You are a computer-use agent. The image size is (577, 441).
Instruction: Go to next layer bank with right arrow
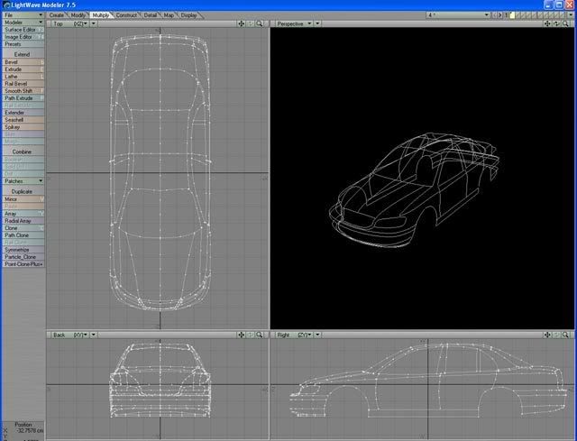499,15
